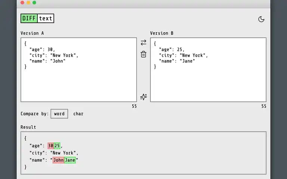The image size is (287, 179).
Task: Click the 'Version A' label
Action: click(32, 33)
